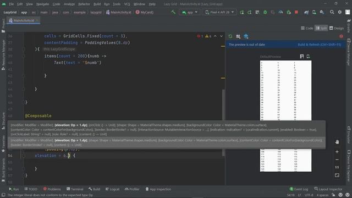Click the yellow warning count indicator in editor
Image resolution: width=352 pixels, height=198 pixels.
pyautogui.click(x=208, y=36)
